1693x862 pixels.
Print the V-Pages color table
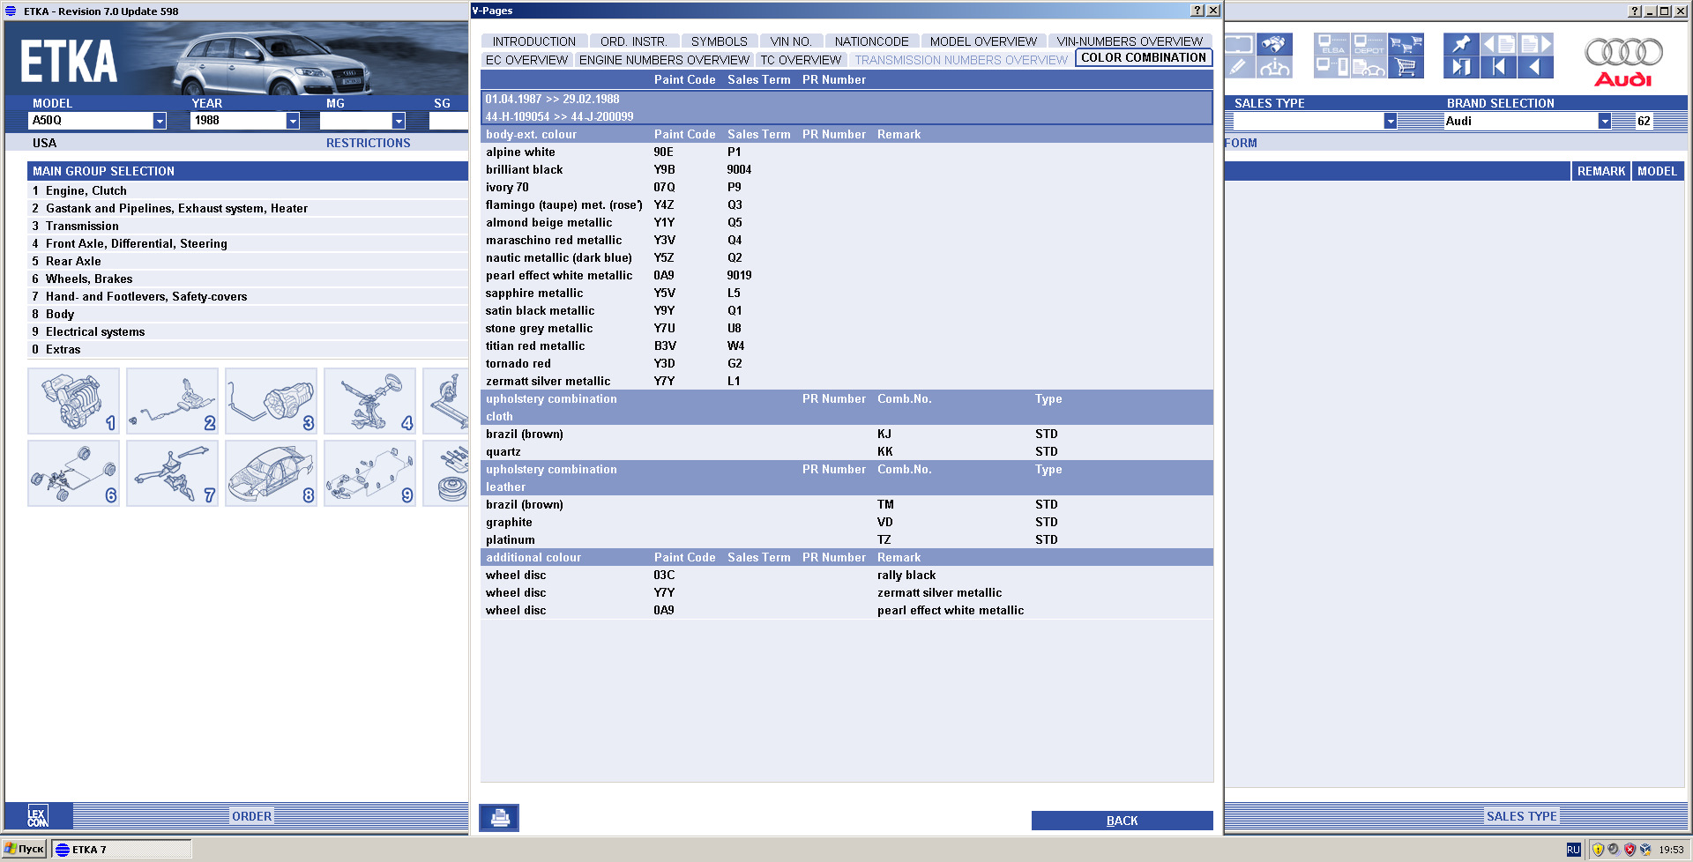[499, 818]
